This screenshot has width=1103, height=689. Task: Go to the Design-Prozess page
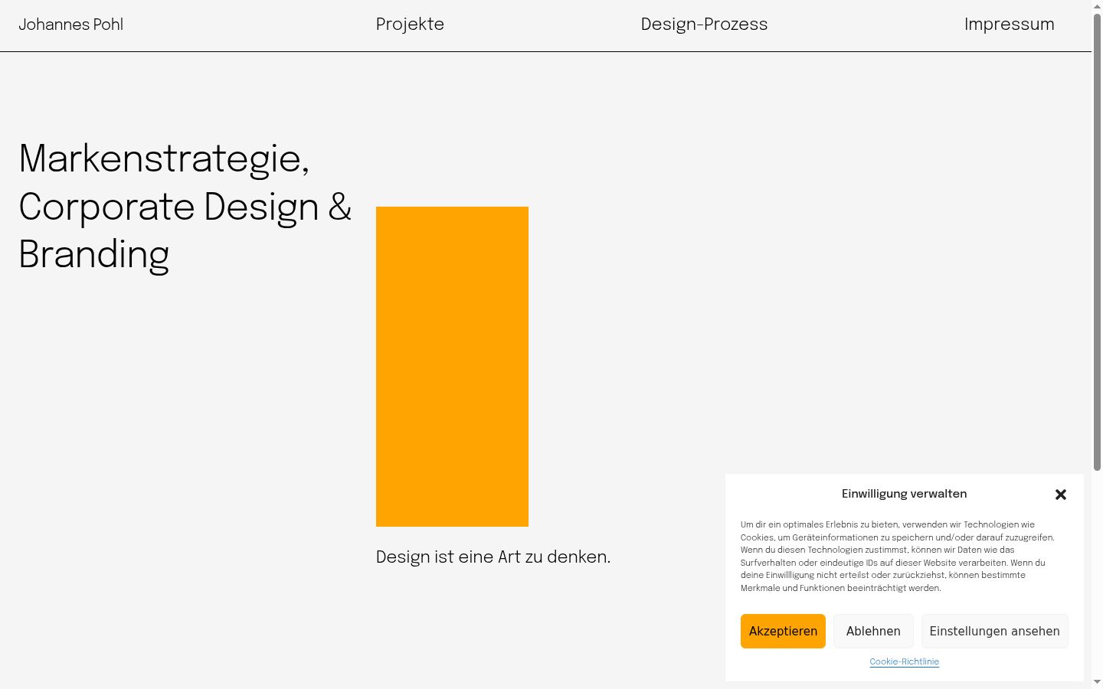tap(704, 24)
